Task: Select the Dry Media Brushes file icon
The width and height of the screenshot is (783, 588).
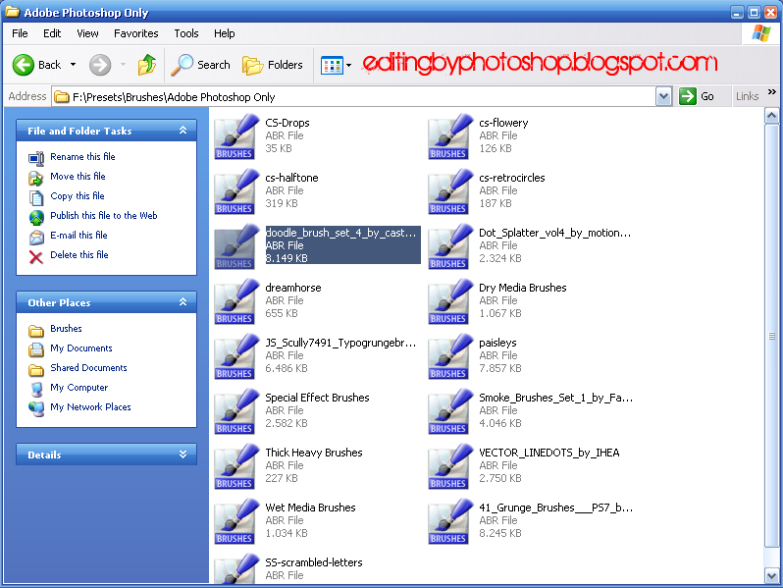Action: click(450, 301)
